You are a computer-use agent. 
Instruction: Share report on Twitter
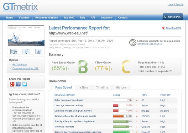tap(24, 84)
